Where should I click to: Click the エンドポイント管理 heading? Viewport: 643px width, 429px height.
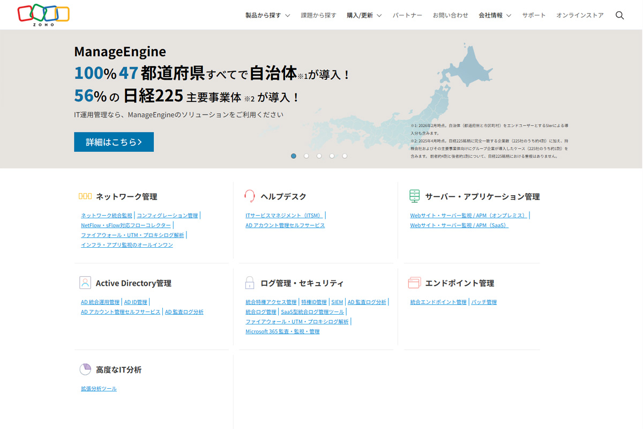(x=460, y=283)
